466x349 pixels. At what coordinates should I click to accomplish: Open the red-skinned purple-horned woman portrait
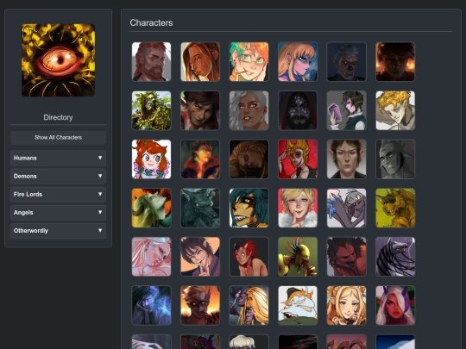395,305
